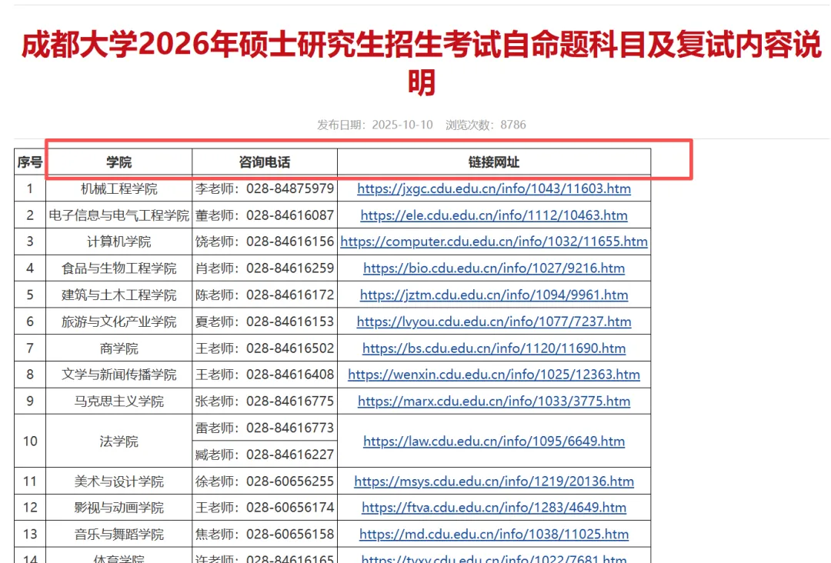Click the 学院 column header
This screenshot has width=831, height=563.
pos(118,162)
